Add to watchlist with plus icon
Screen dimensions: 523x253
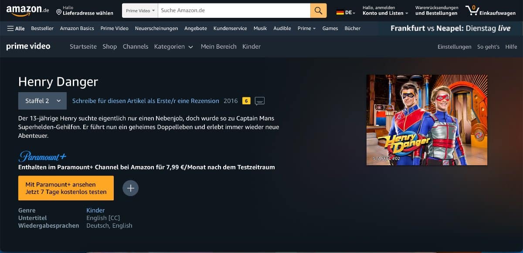coord(130,188)
